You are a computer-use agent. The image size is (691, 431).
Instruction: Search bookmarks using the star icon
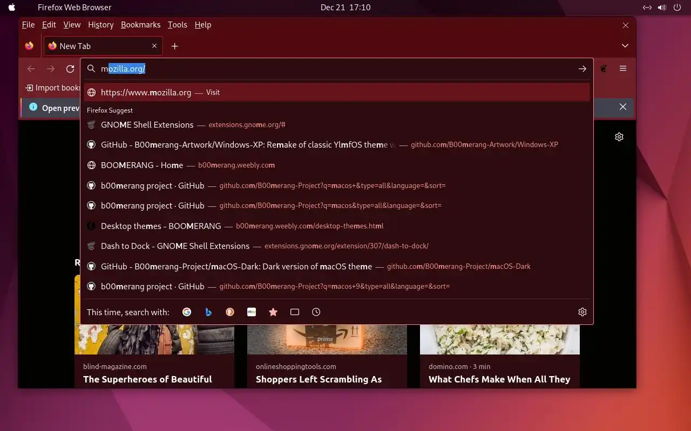point(273,312)
